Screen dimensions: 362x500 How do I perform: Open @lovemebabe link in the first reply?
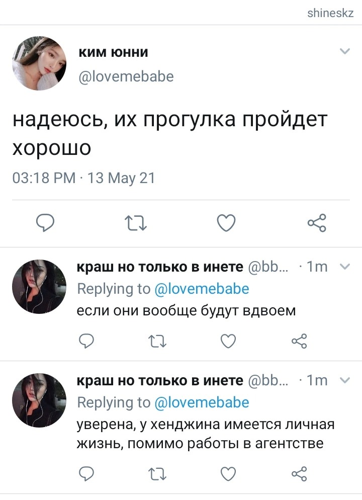pos(202,289)
